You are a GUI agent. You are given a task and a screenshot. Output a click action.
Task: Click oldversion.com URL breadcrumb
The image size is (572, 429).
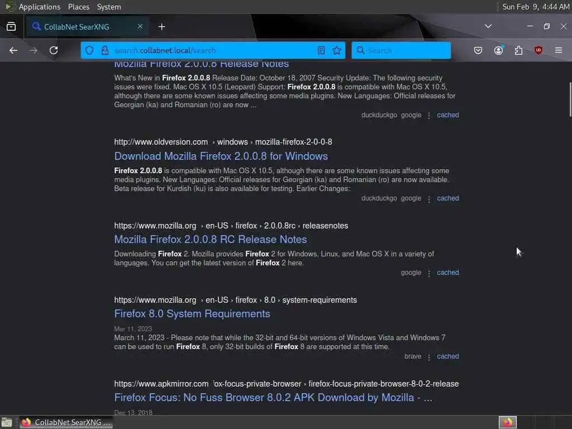click(x=223, y=142)
